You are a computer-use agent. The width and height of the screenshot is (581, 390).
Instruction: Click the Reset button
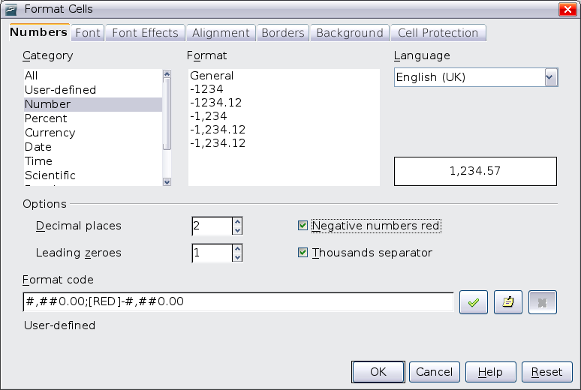[547, 372]
